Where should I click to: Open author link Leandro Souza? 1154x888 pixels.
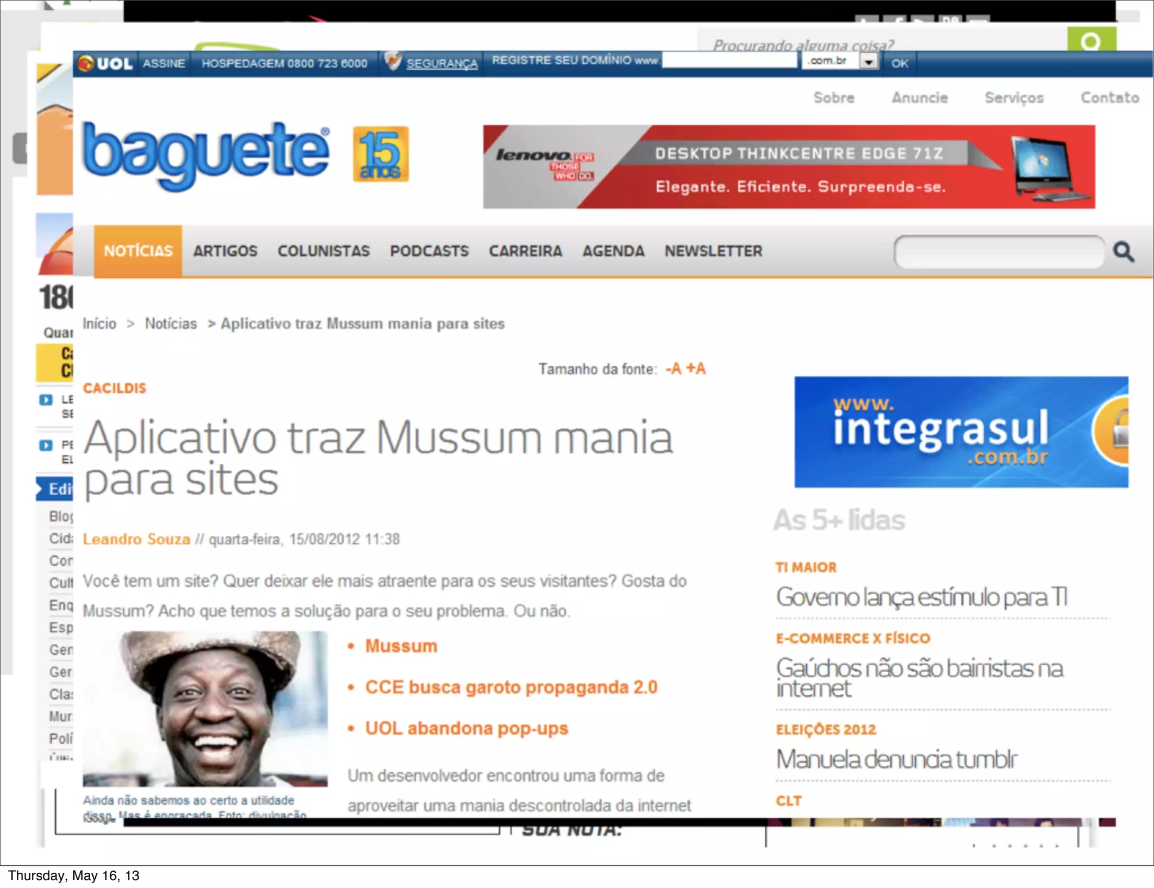pos(136,539)
